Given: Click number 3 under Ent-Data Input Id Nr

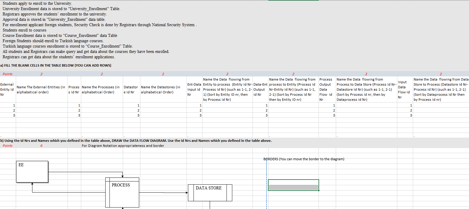Looking at the screenshot, I should 200,115.
